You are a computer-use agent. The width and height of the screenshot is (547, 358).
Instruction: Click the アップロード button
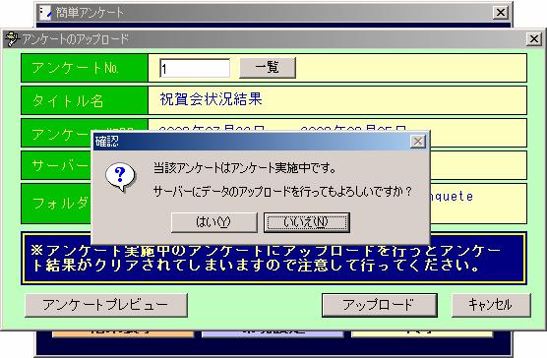[379, 305]
